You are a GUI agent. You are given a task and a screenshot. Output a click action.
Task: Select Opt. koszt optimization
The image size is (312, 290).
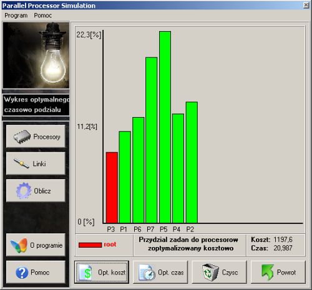pyautogui.click(x=102, y=272)
